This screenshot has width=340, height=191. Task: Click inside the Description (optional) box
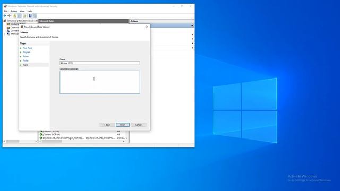tap(100, 82)
